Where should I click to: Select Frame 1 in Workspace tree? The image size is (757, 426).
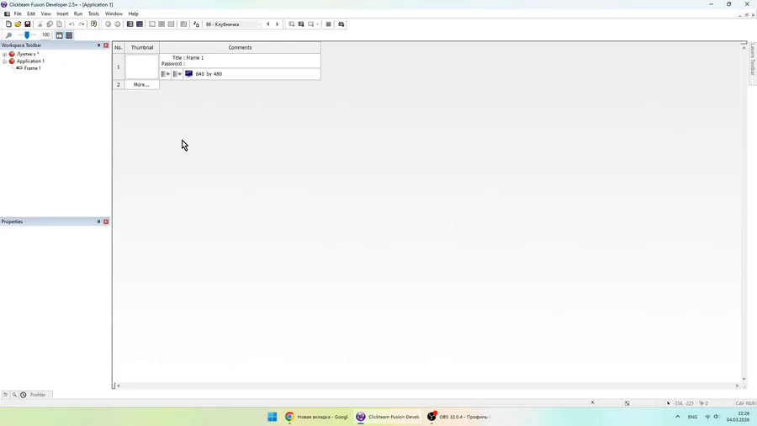32,68
